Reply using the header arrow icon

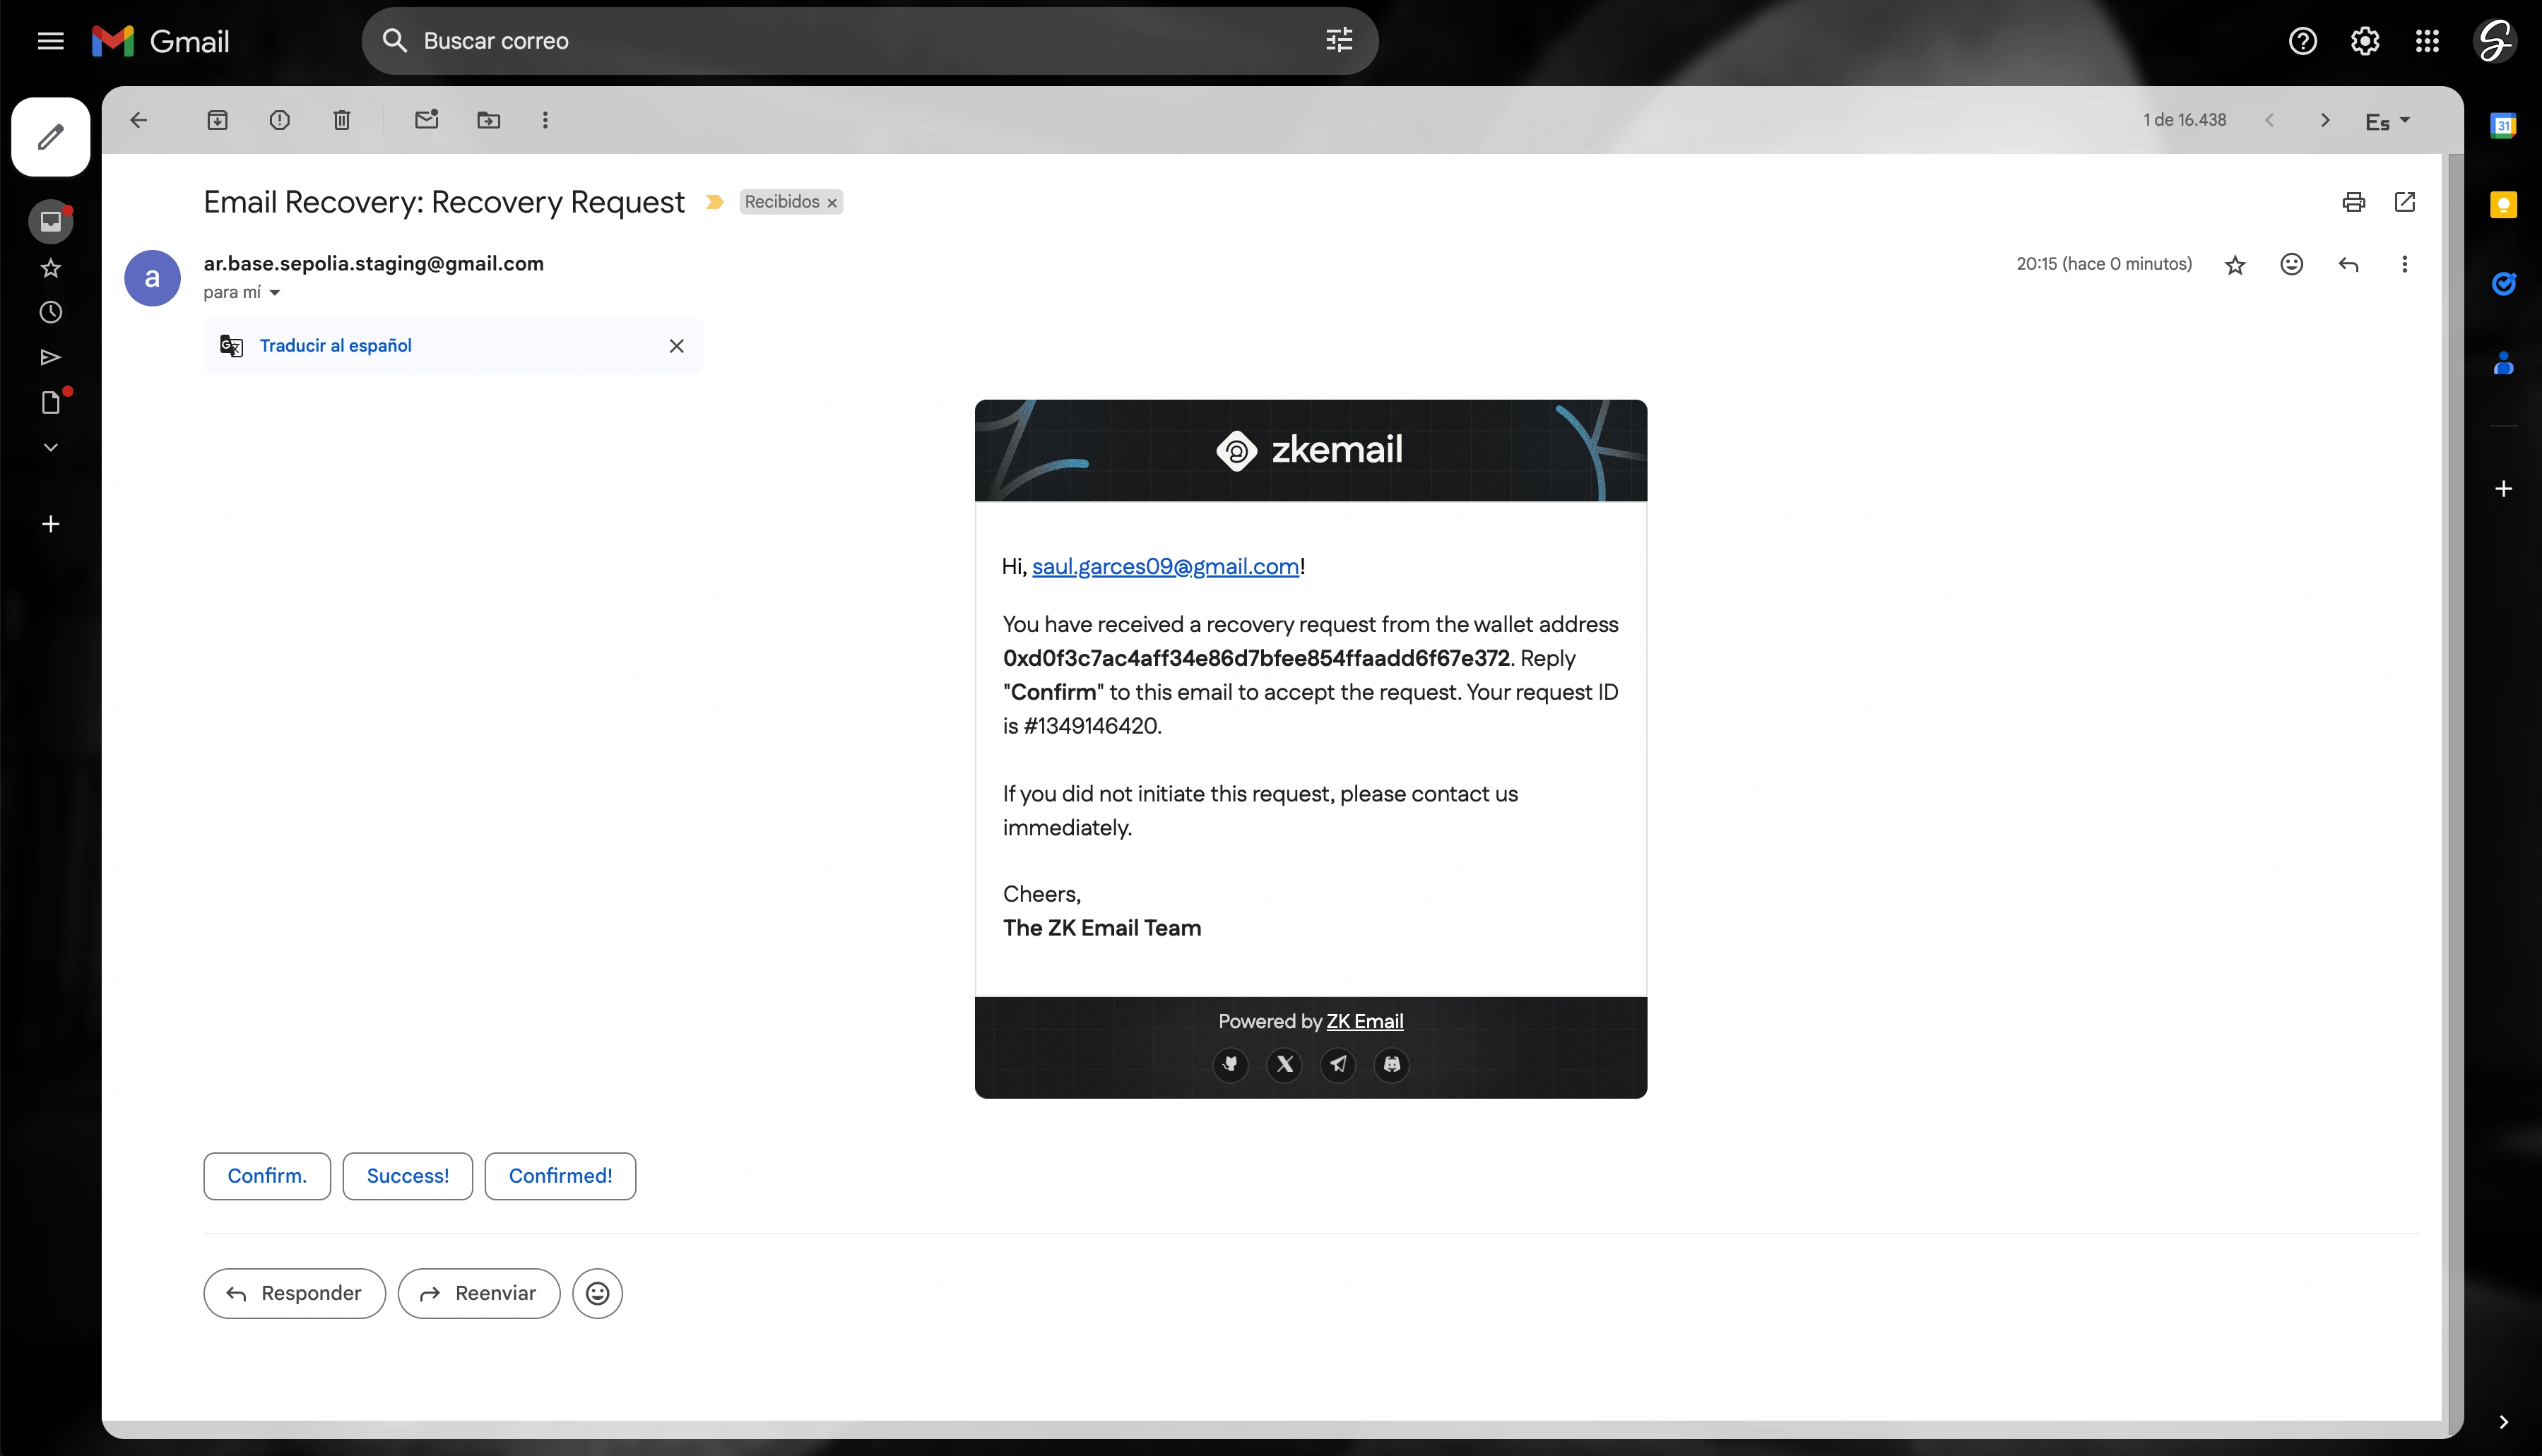click(2349, 264)
